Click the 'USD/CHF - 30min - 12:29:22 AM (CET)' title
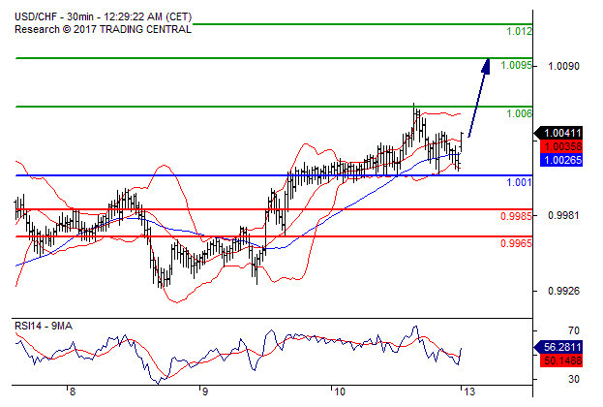This screenshot has width=603, height=407. pos(103,16)
